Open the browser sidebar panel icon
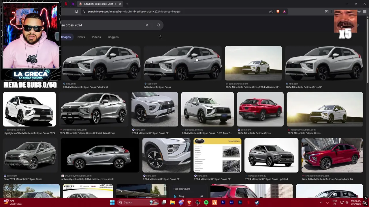369x207 pixels. pos(327,11)
